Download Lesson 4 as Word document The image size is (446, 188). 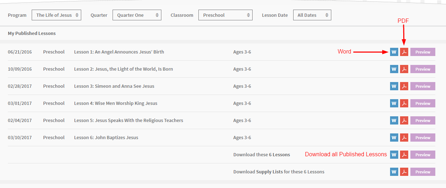click(x=394, y=103)
